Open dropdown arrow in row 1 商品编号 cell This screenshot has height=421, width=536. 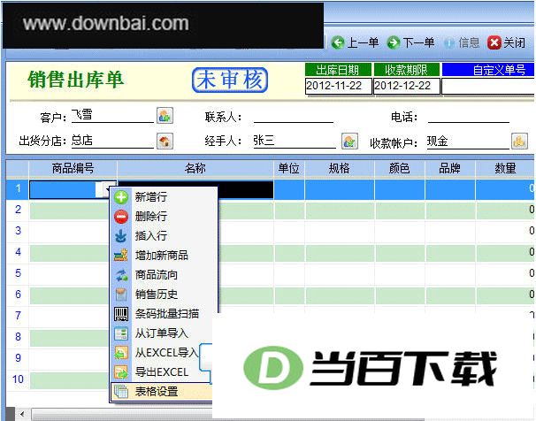point(106,189)
